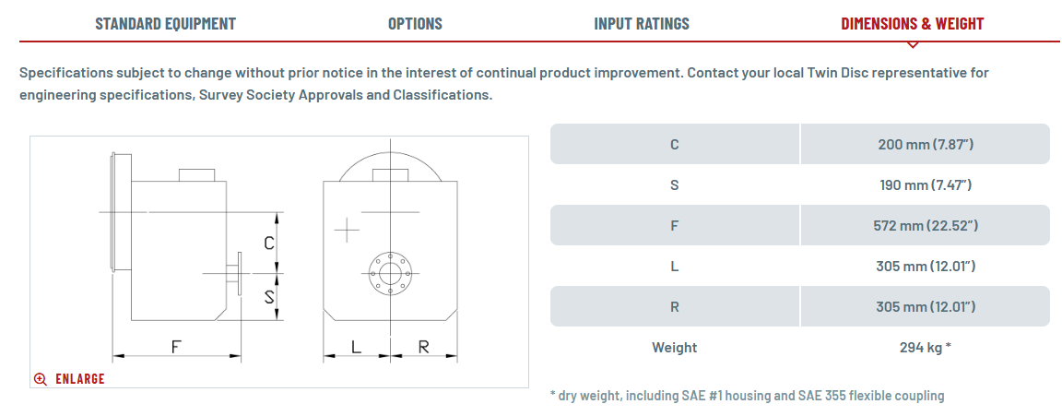Click the 190 mm (7.47") table value

point(925,184)
